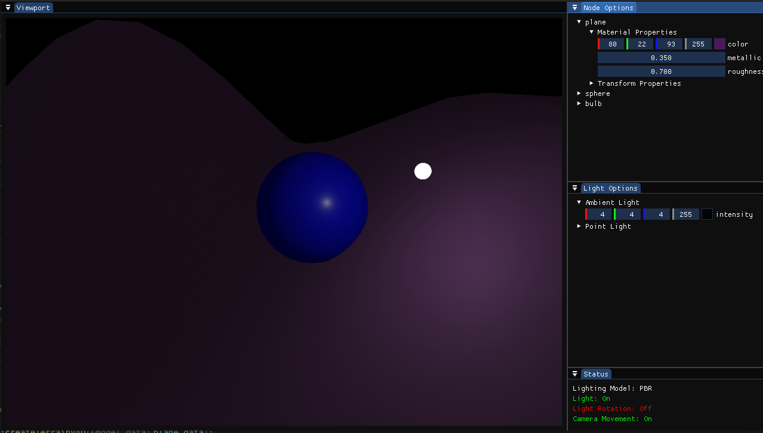The width and height of the screenshot is (763, 433).
Task: Collapse the Light Options window arrow
Action: [x=575, y=188]
